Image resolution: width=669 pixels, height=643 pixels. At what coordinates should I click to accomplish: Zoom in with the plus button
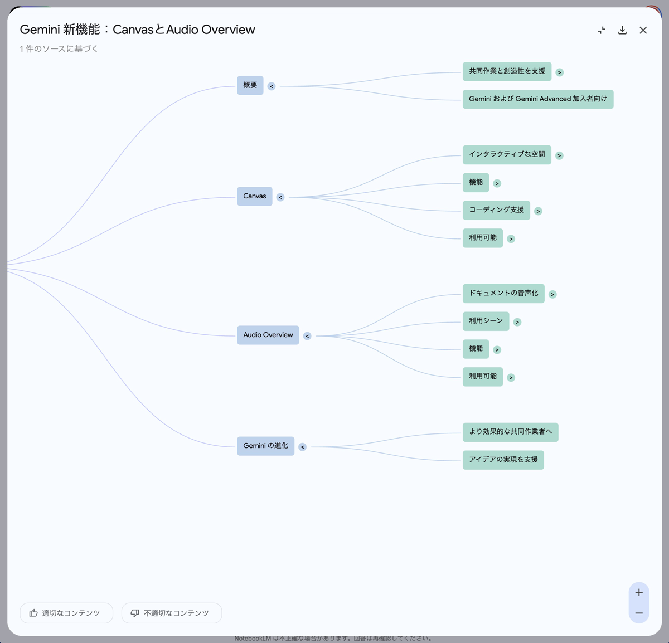pos(639,592)
